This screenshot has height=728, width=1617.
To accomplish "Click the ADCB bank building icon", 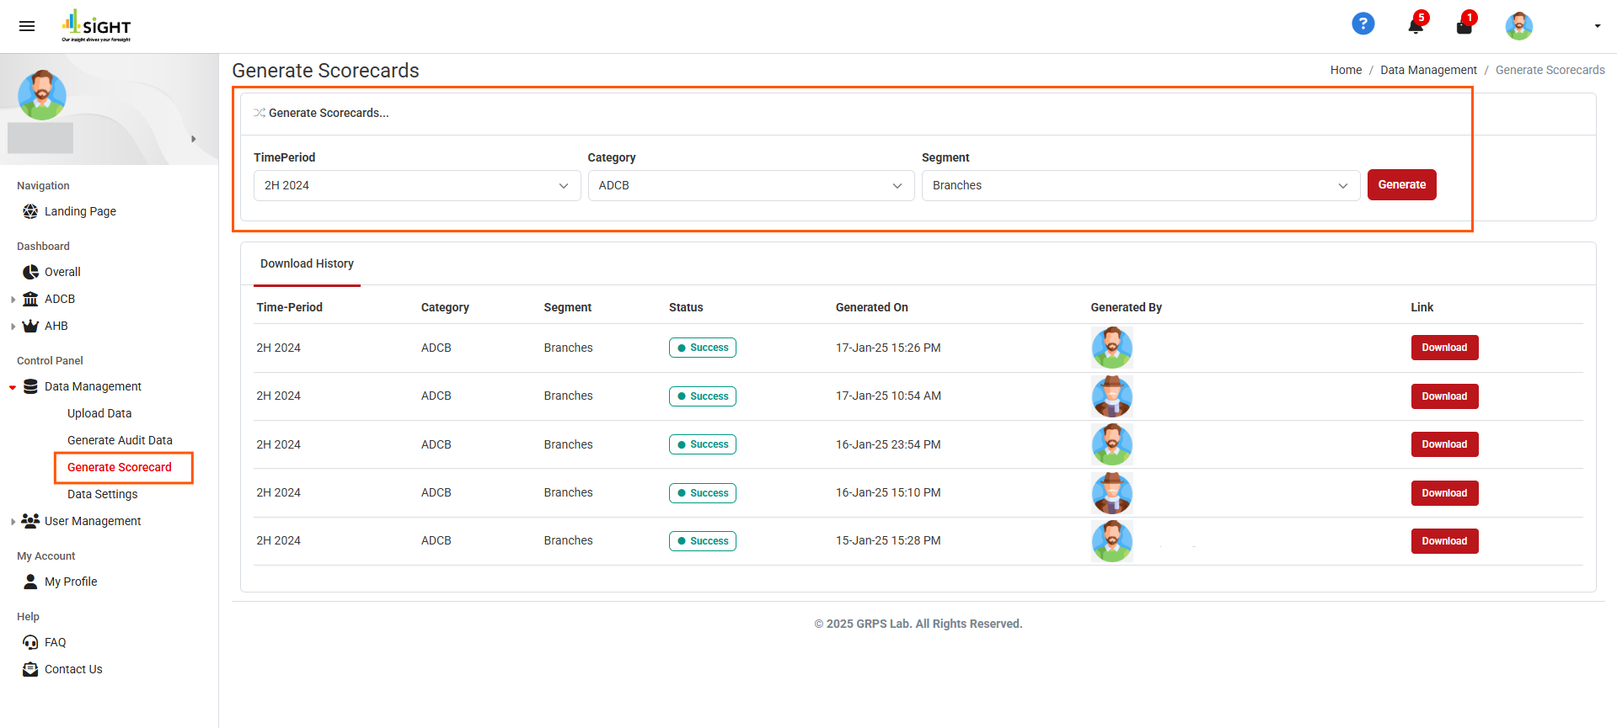I will pyautogui.click(x=30, y=299).
